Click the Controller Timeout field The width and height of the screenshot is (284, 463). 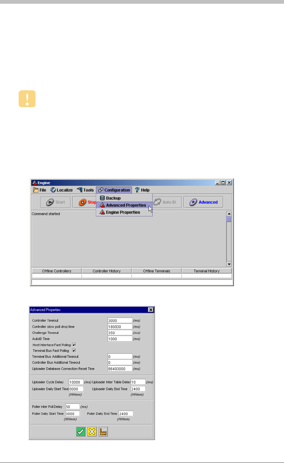[x=120, y=320]
